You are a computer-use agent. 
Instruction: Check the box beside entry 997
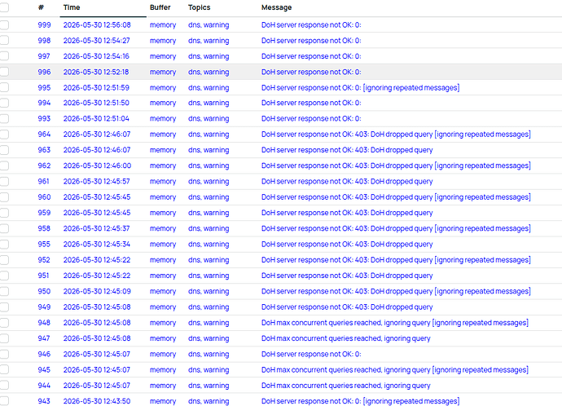coord(4,56)
